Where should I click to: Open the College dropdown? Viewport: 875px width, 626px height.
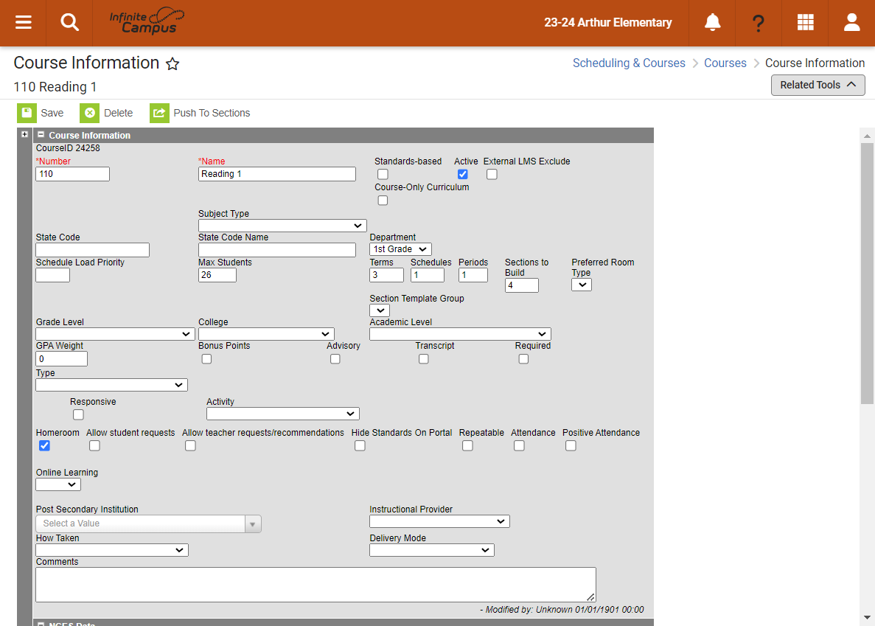click(x=266, y=333)
